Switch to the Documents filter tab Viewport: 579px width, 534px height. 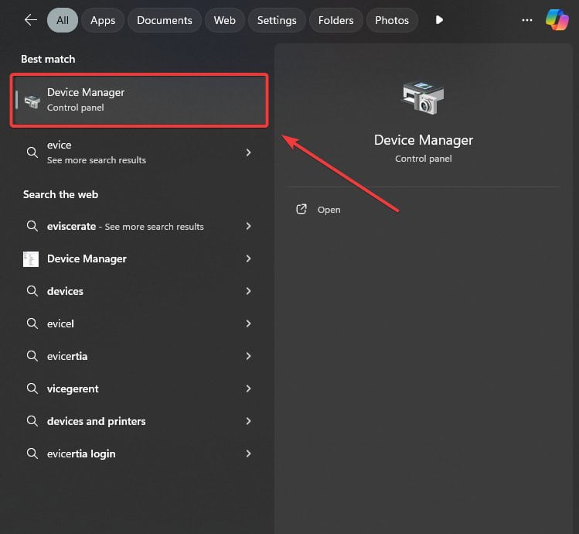[x=165, y=20]
